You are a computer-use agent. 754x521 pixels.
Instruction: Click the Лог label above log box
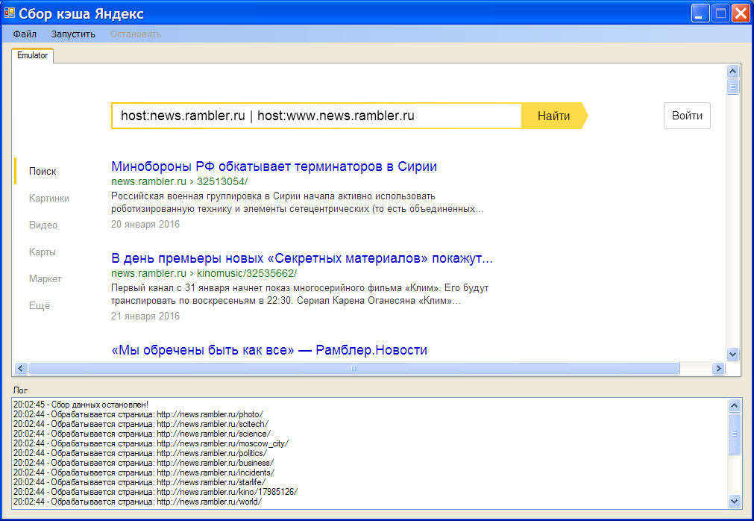click(20, 390)
